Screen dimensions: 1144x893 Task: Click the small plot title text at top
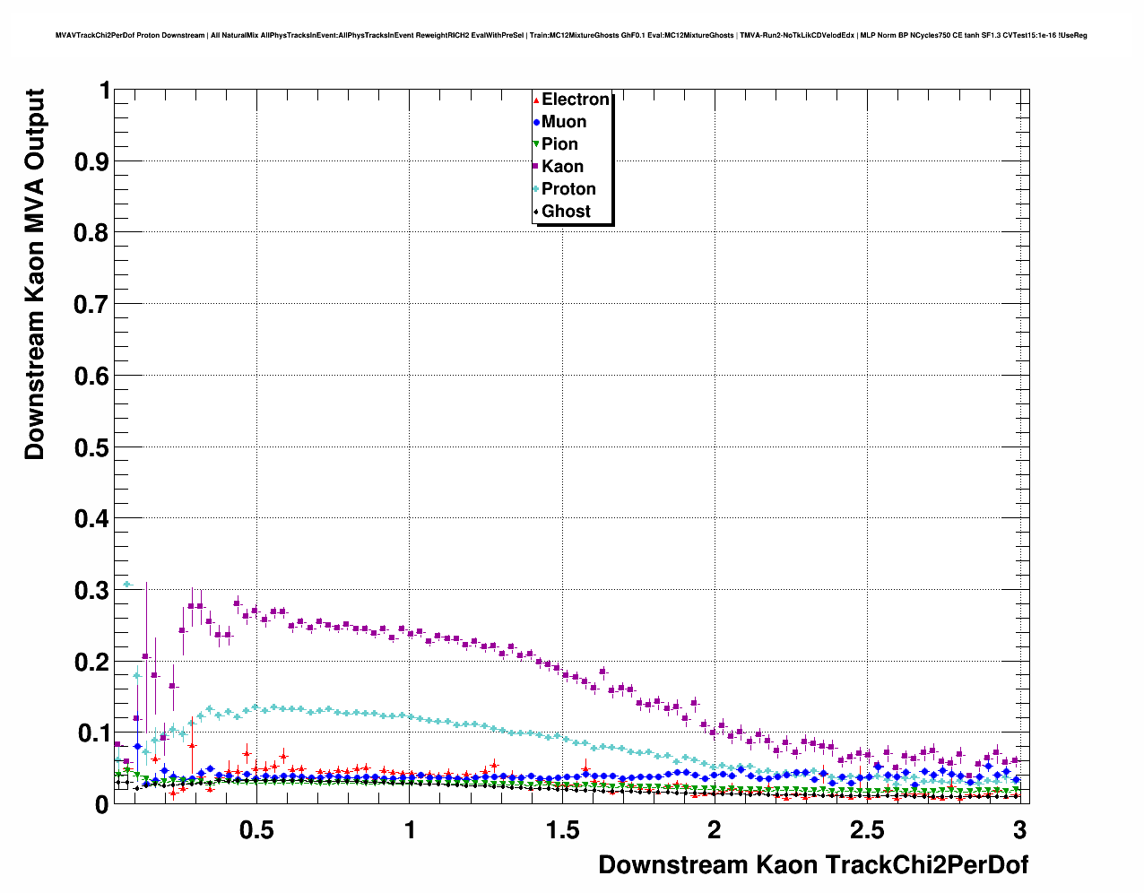pos(571,35)
